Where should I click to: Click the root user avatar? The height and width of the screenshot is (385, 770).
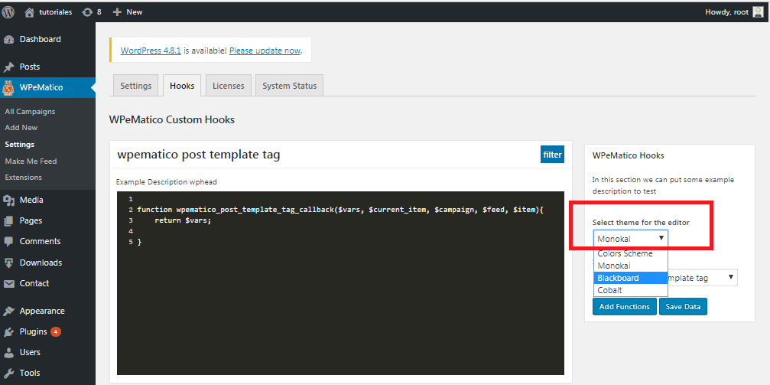click(x=758, y=11)
